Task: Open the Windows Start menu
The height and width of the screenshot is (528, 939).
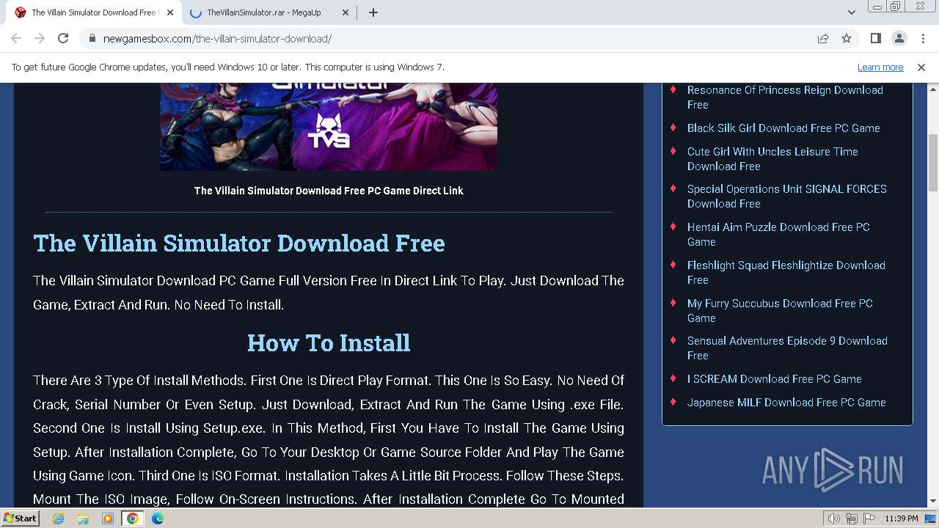Action: 20,518
